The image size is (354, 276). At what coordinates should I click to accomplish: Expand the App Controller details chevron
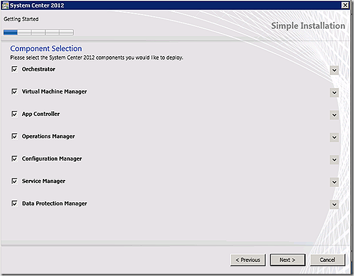tap(334, 115)
